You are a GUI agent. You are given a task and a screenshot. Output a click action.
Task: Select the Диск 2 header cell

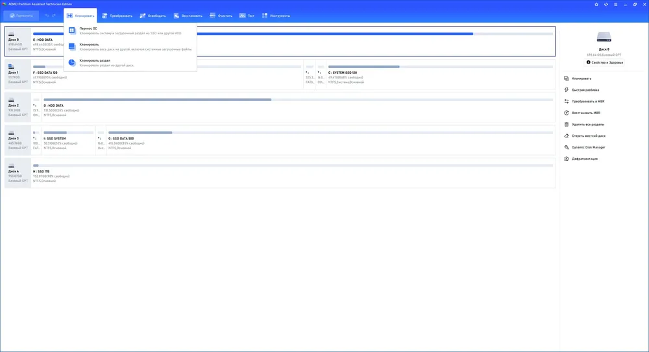click(18, 107)
